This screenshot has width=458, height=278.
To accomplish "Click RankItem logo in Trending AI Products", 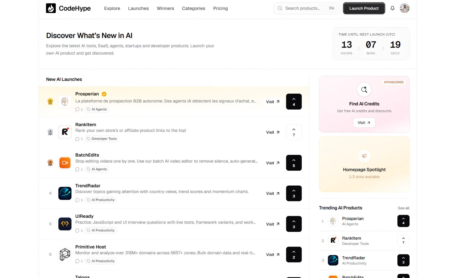I will (x=333, y=241).
